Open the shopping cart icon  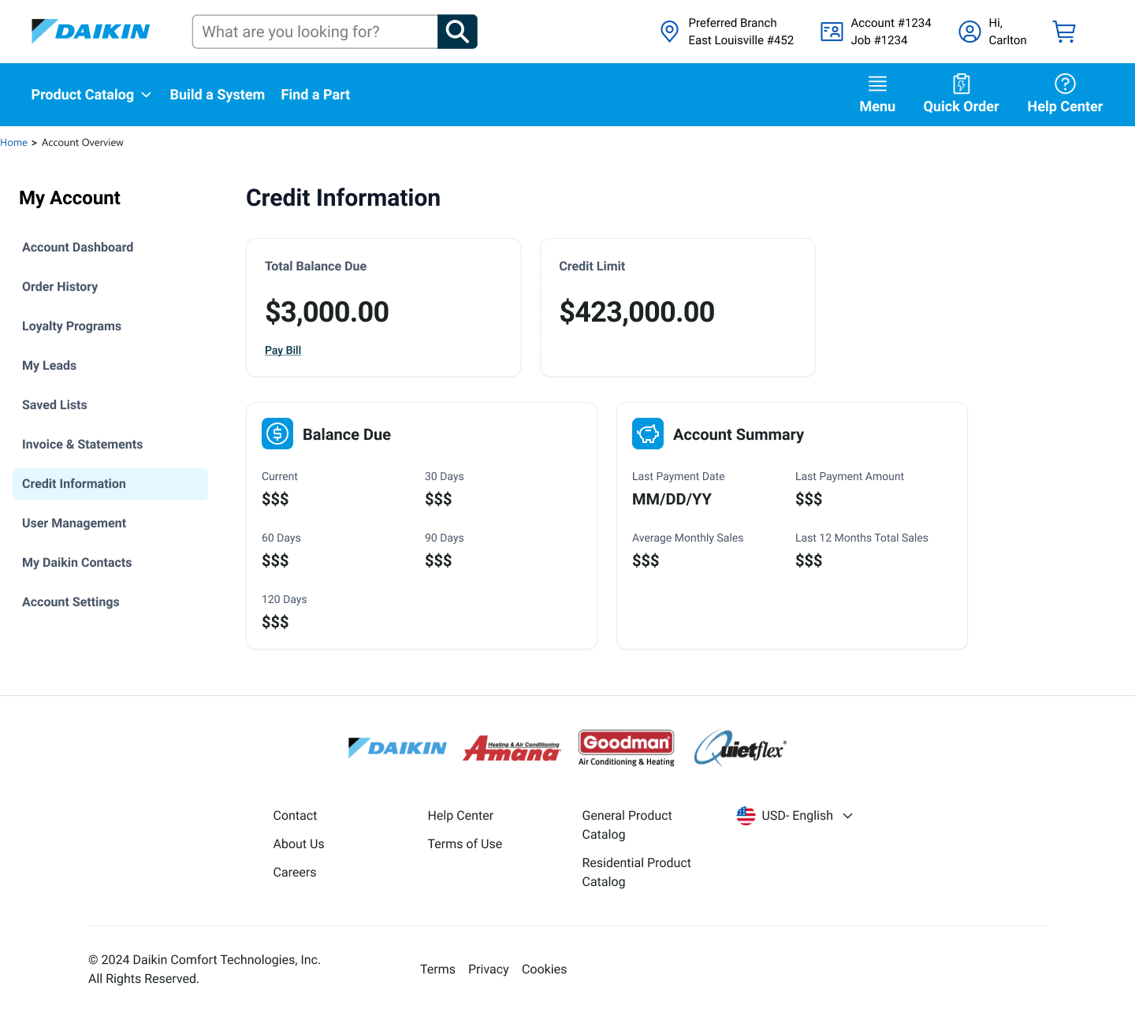pyautogui.click(x=1064, y=32)
